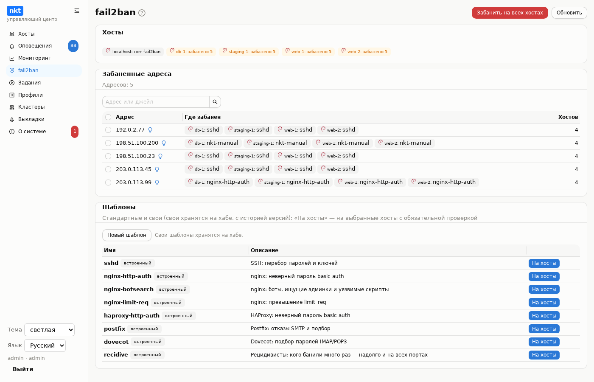This screenshot has height=382, width=594.
Task: Click the lightbulb icon beside 192.0.2.77
Action: click(150, 130)
